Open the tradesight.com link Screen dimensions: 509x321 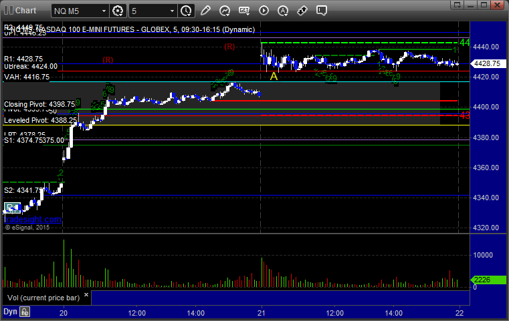click(33, 220)
